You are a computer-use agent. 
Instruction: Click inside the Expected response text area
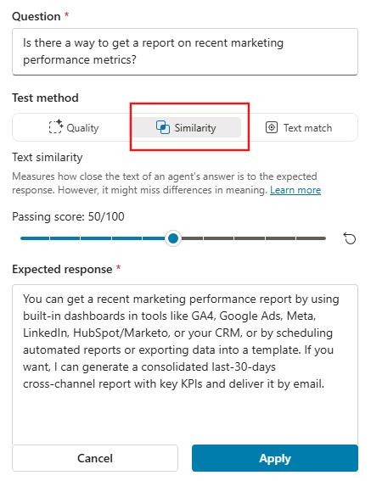185,364
